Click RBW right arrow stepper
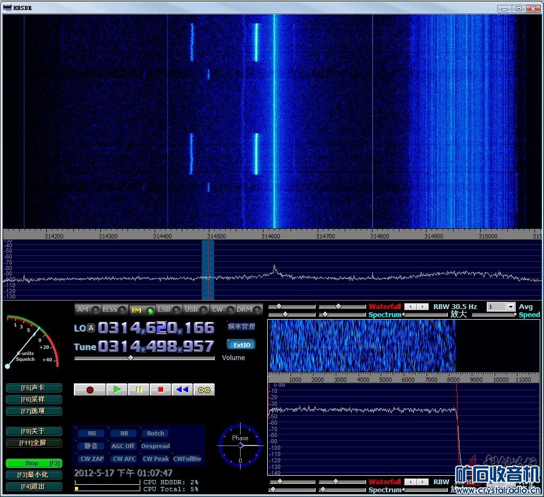The image size is (544, 497). tap(423, 307)
